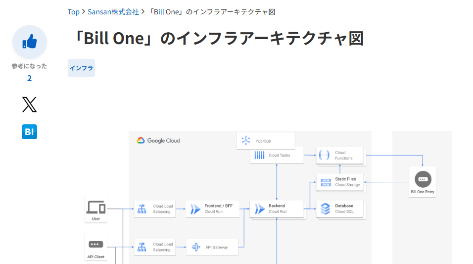Viewport: 473px width, 264px height.
Task: Click the Bill One Entry node
Action: (x=423, y=182)
